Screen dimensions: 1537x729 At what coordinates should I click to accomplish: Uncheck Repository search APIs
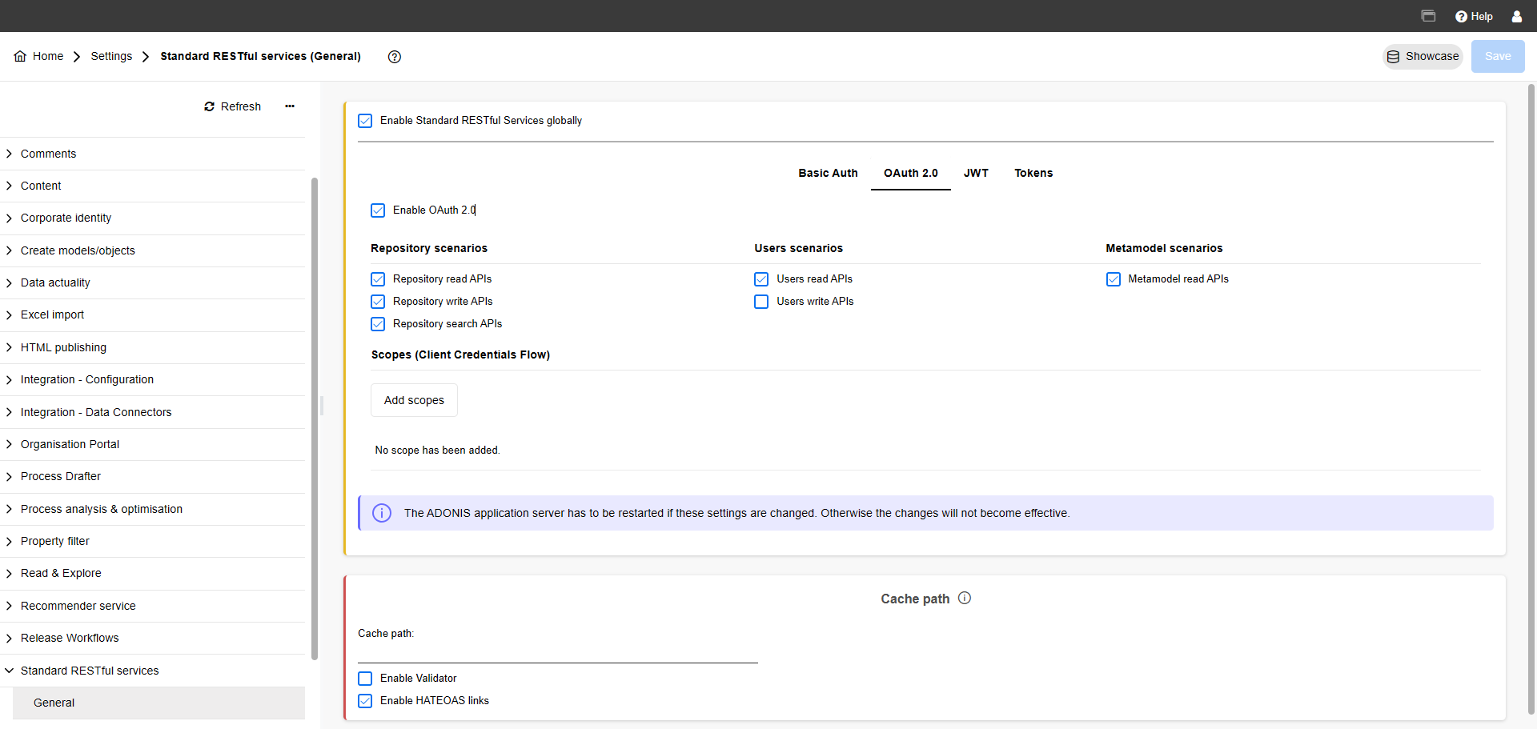tap(378, 324)
